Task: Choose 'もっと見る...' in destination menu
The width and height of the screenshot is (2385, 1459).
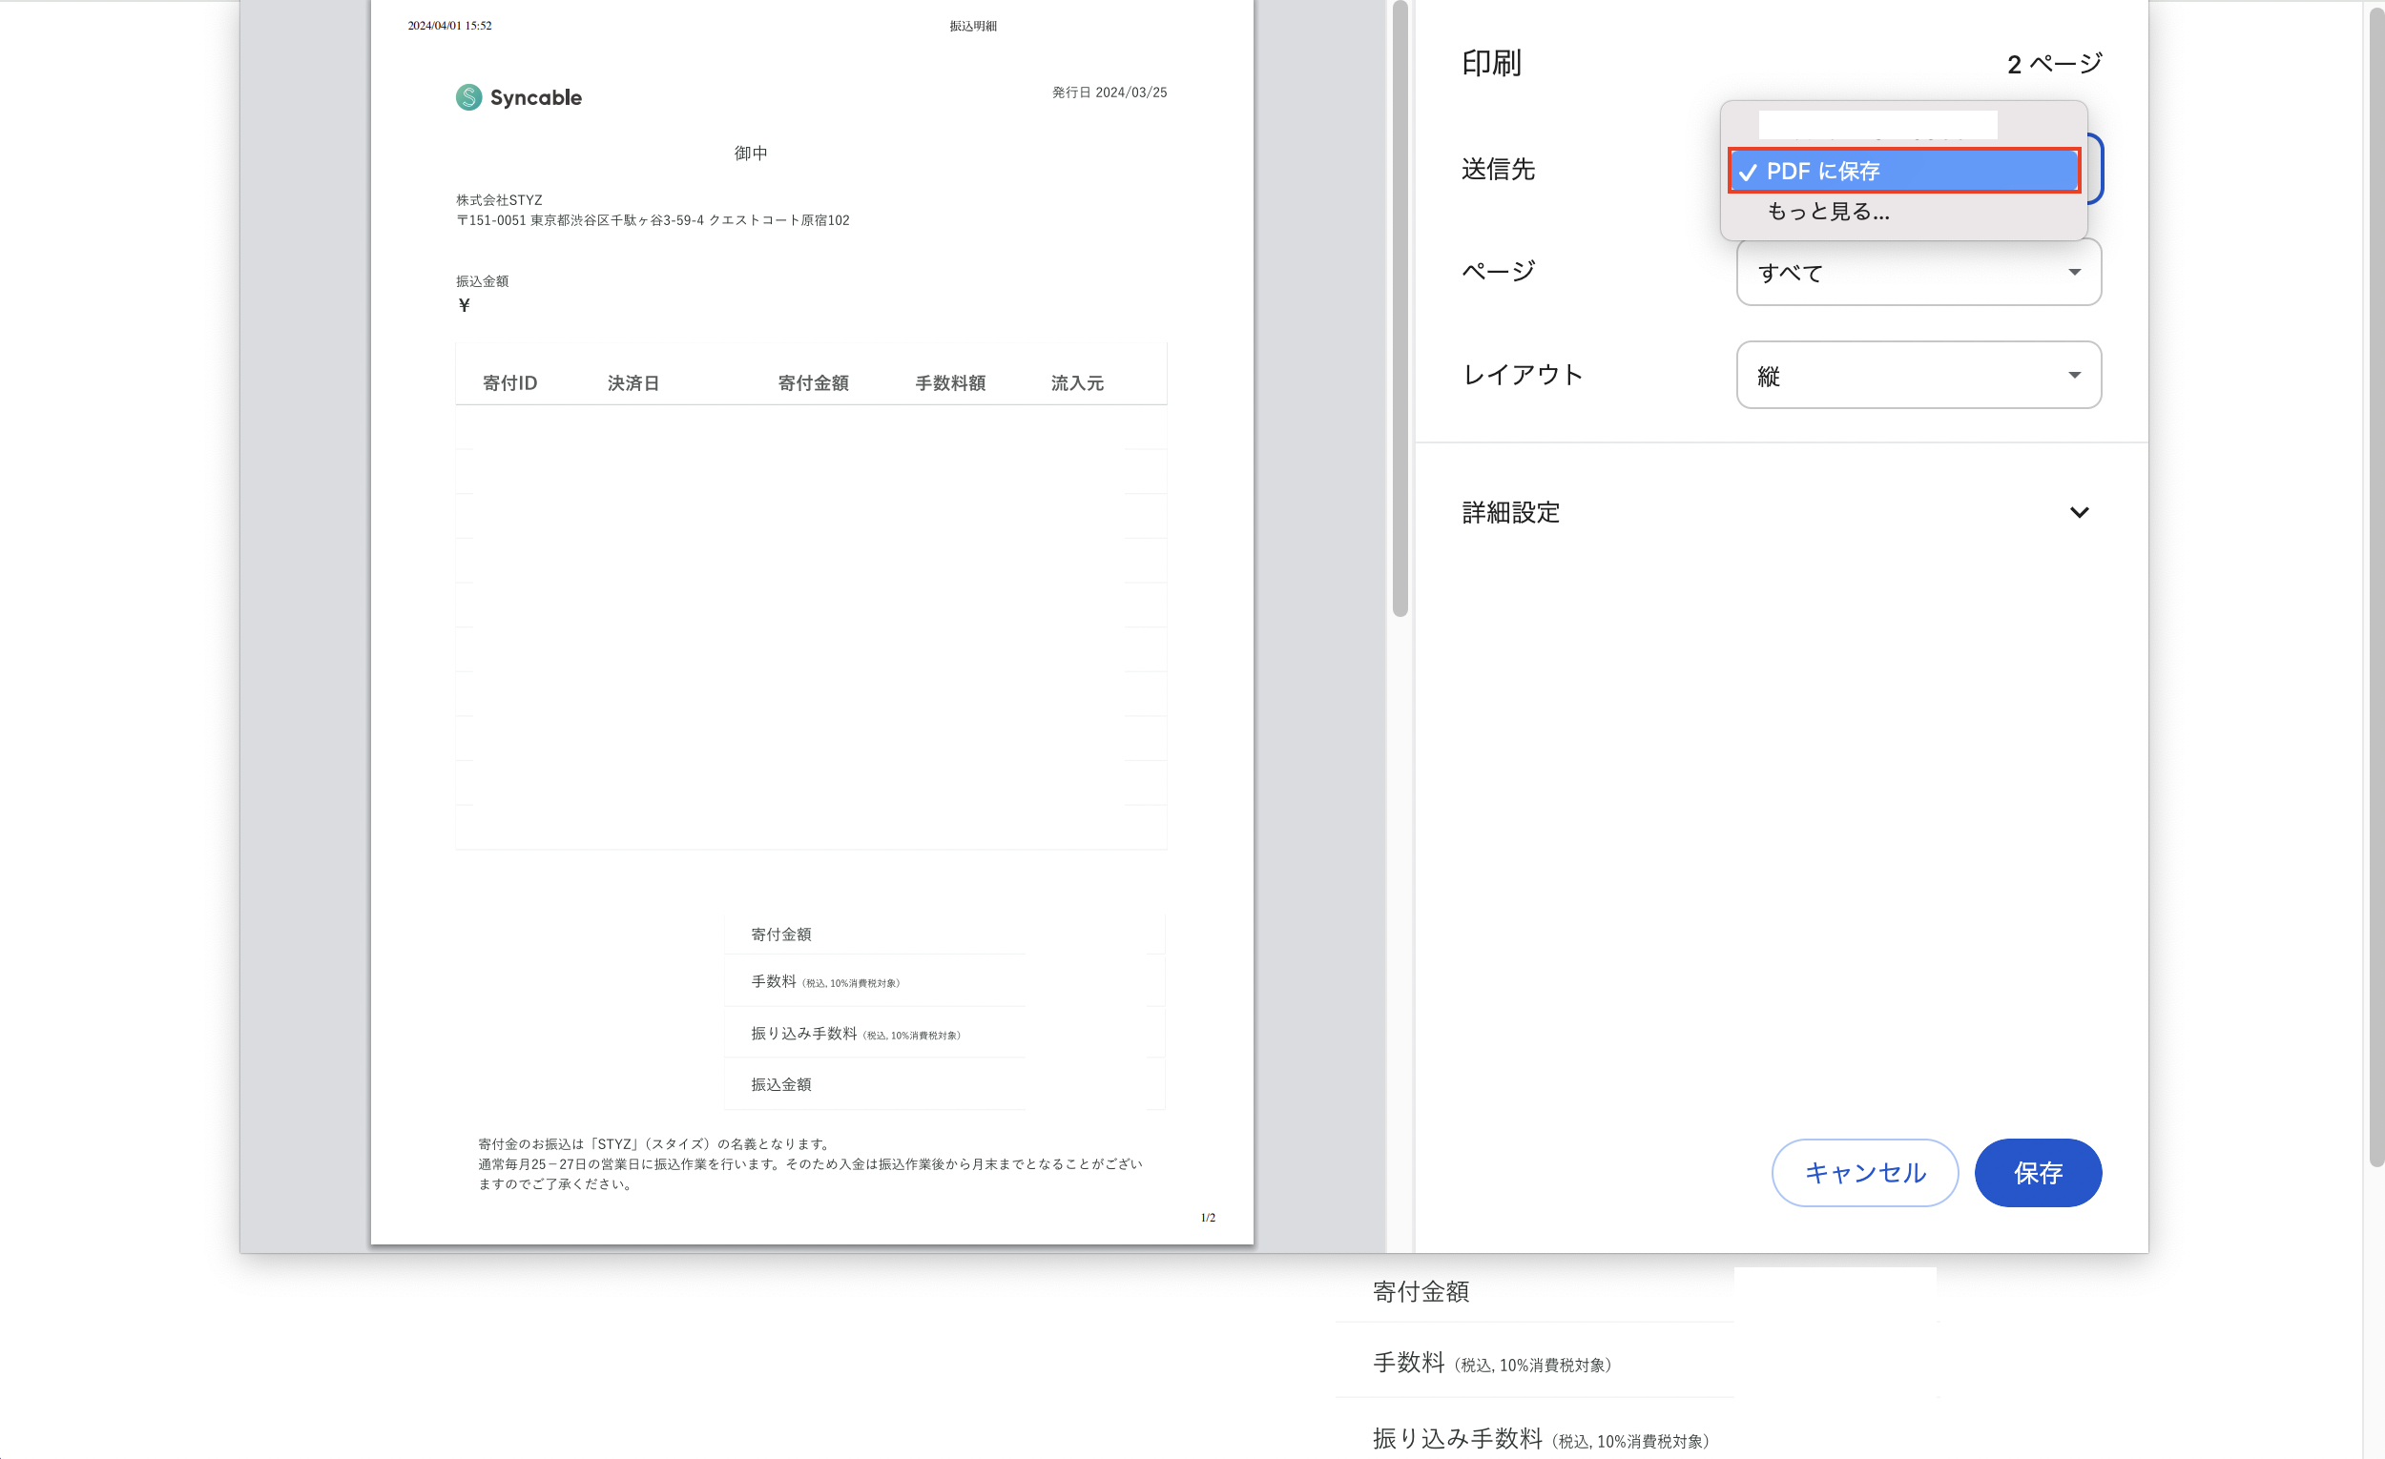Action: [x=1828, y=212]
